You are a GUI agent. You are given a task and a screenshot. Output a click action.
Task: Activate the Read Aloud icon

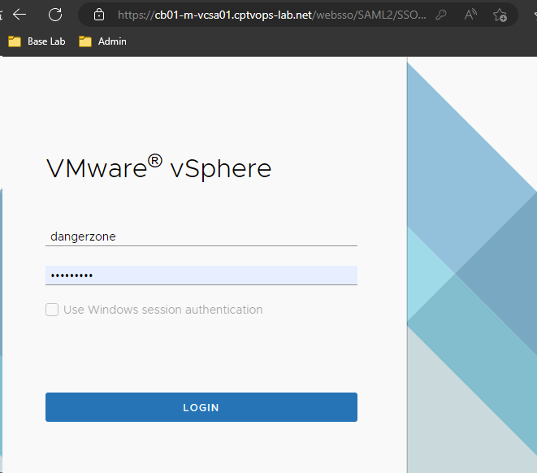[470, 15]
